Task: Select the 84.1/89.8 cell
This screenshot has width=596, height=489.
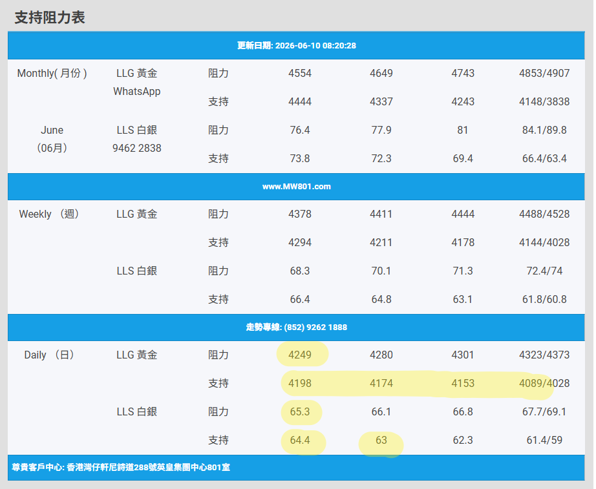Action: click(x=544, y=130)
